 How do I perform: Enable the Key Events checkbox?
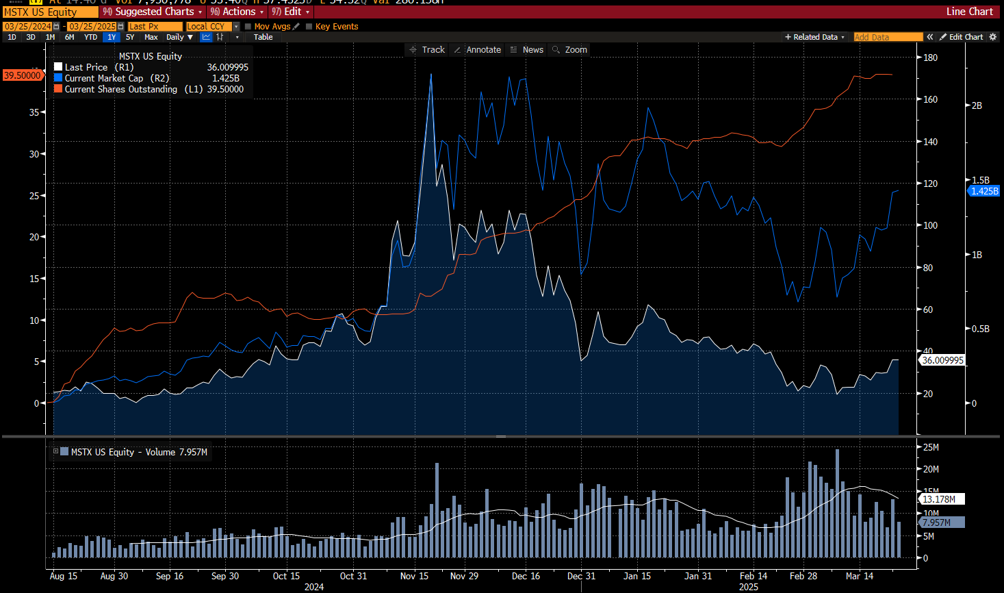click(x=309, y=26)
